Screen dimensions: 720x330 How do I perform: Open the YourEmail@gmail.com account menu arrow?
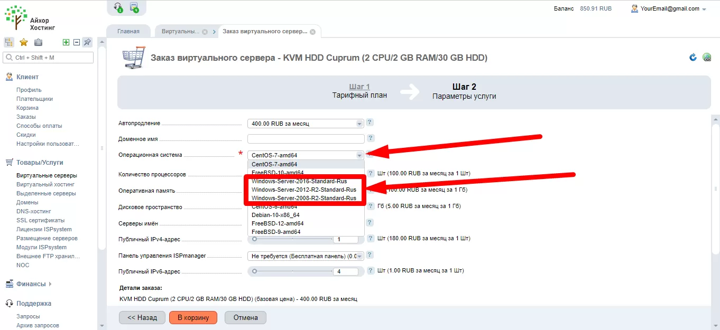pos(704,10)
